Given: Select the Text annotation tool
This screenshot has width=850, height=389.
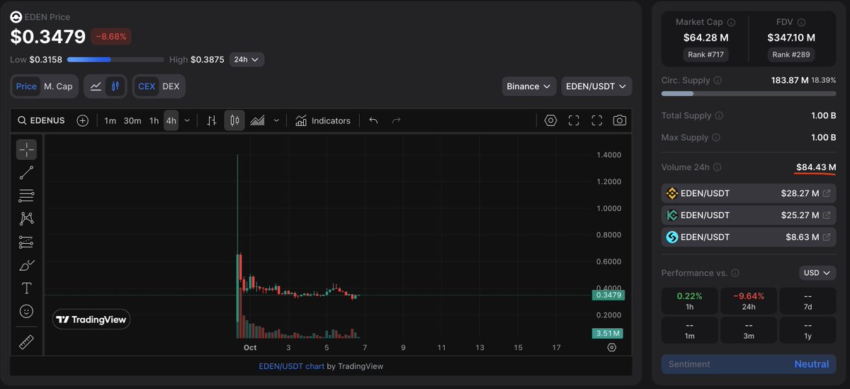Looking at the screenshot, I should tap(26, 288).
